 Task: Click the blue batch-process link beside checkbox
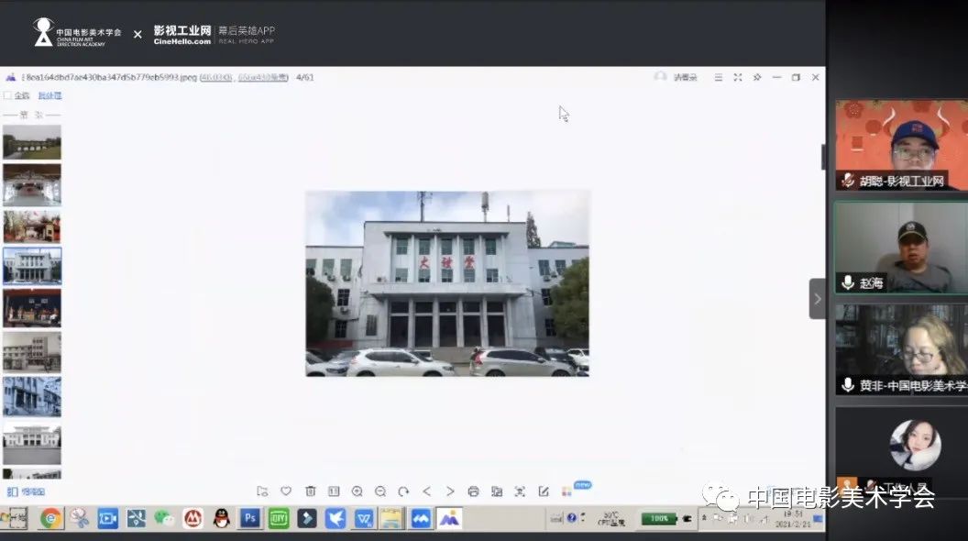(x=49, y=95)
